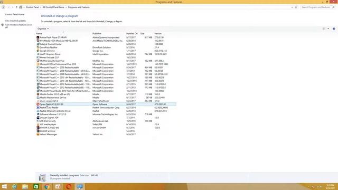Focus the Search Programs and Features box

point(317,7)
